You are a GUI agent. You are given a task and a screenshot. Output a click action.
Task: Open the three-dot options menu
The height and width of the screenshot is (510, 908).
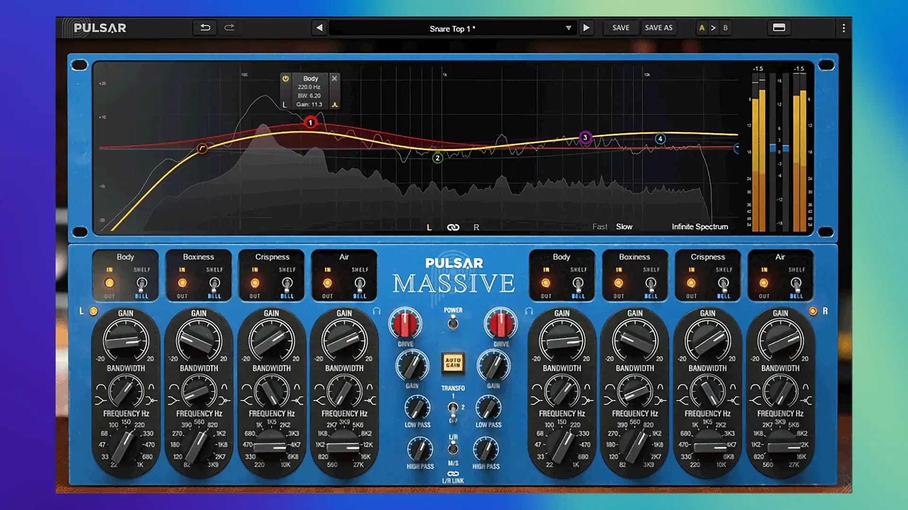tap(843, 28)
